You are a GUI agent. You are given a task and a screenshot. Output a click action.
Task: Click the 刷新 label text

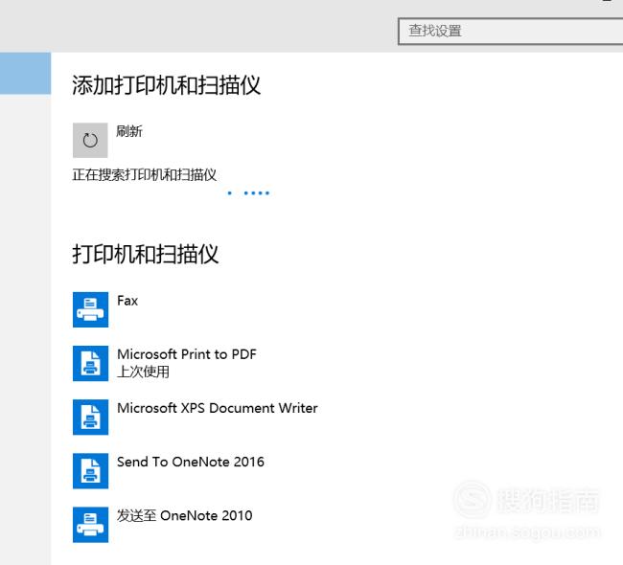click(x=129, y=131)
